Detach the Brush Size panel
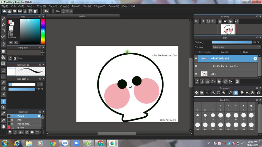 (x=257, y=100)
